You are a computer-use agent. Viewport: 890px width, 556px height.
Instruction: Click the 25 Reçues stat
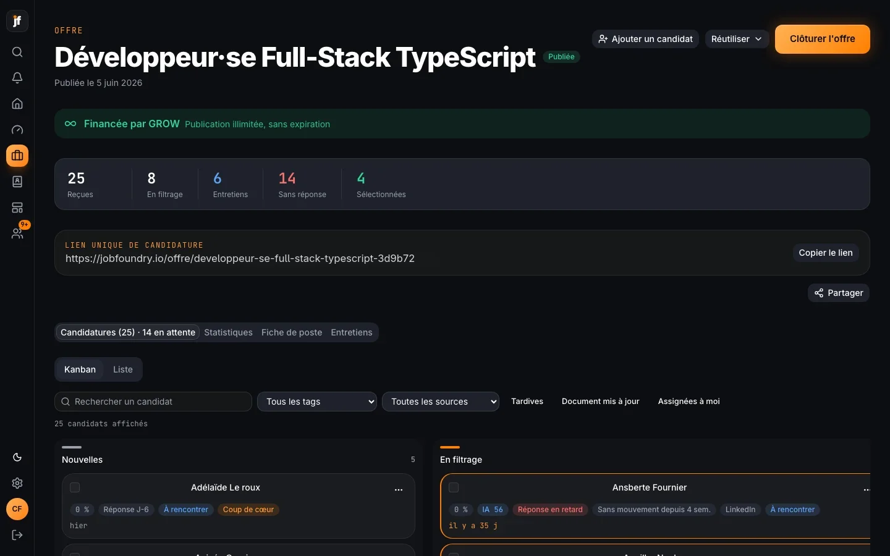(80, 185)
